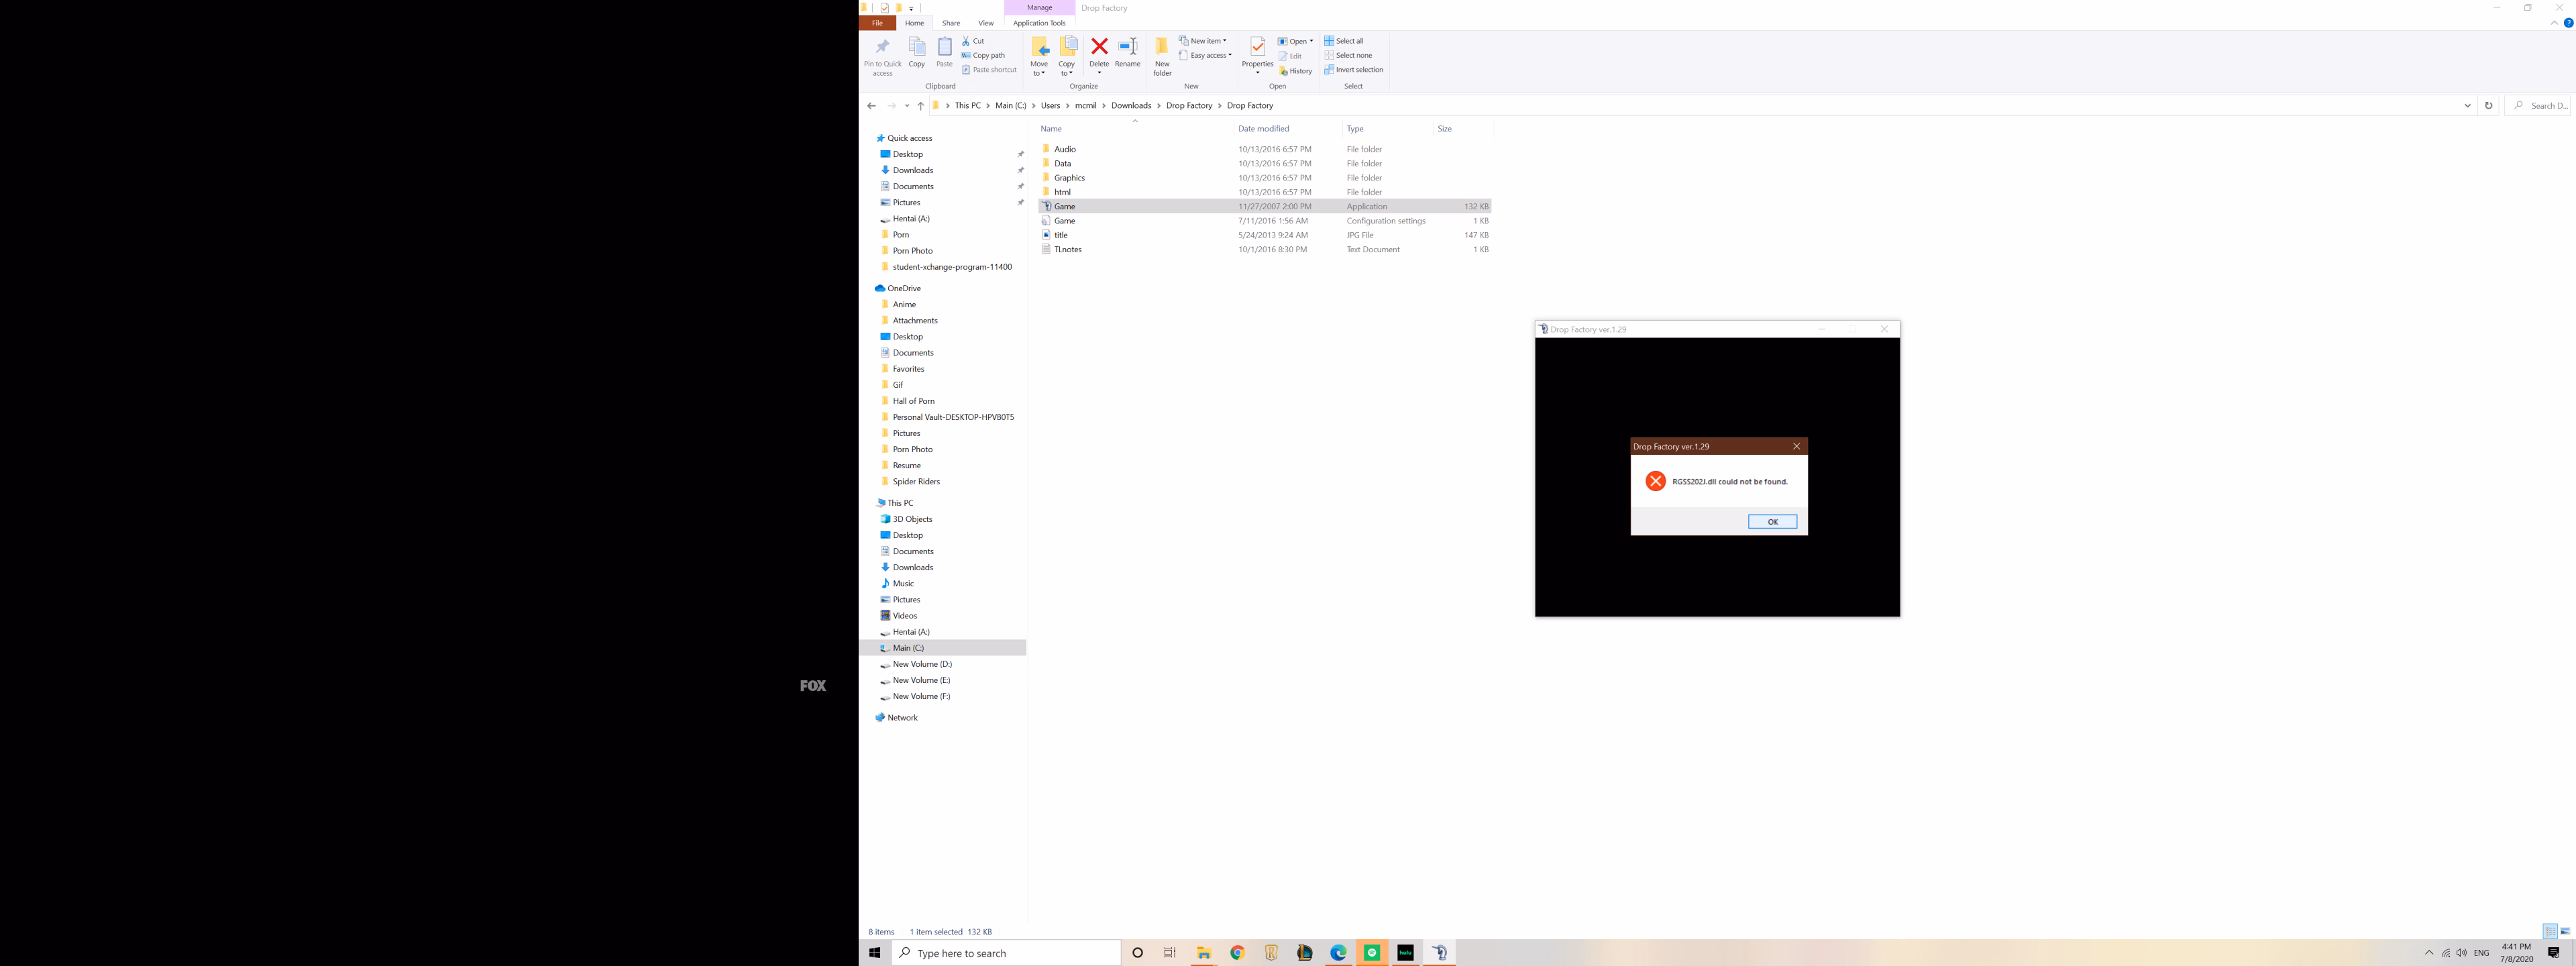Viewport: 2576px width, 966px height.
Task: Switch to the View ribbon tab
Action: pos(986,23)
